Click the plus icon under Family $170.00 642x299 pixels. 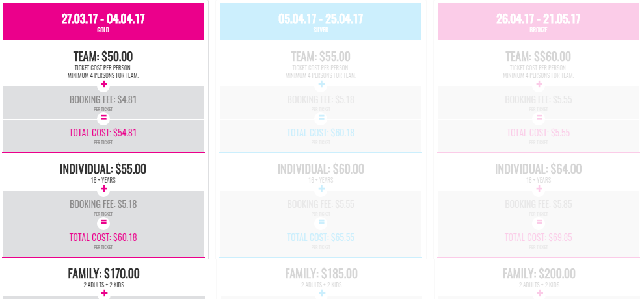pyautogui.click(x=103, y=293)
